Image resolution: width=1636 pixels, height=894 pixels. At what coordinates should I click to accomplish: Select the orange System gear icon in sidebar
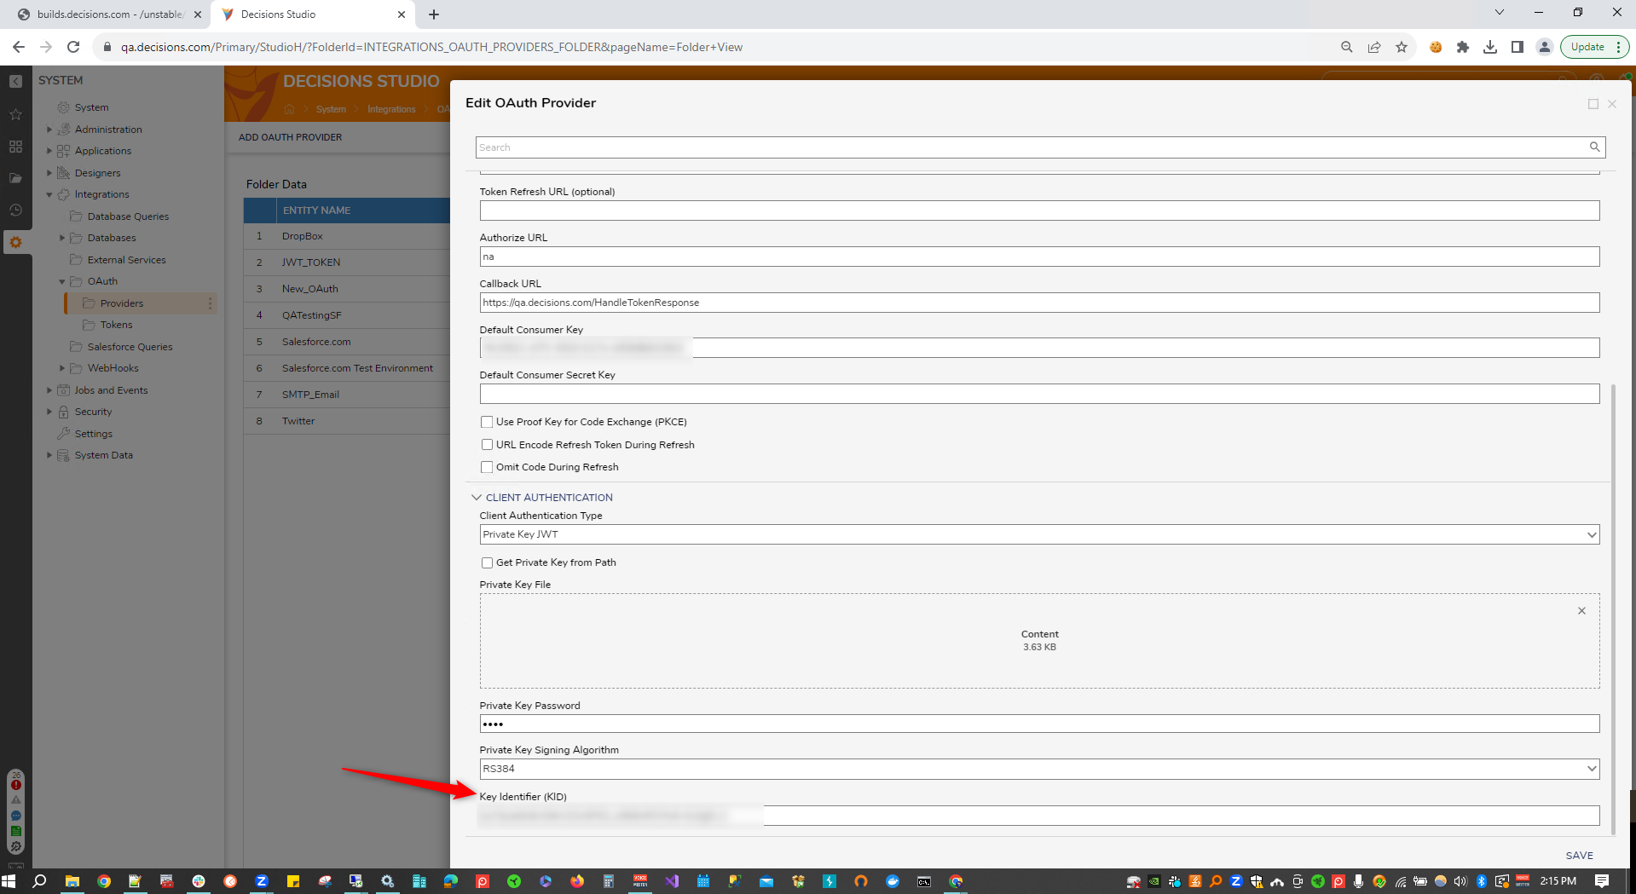point(15,242)
